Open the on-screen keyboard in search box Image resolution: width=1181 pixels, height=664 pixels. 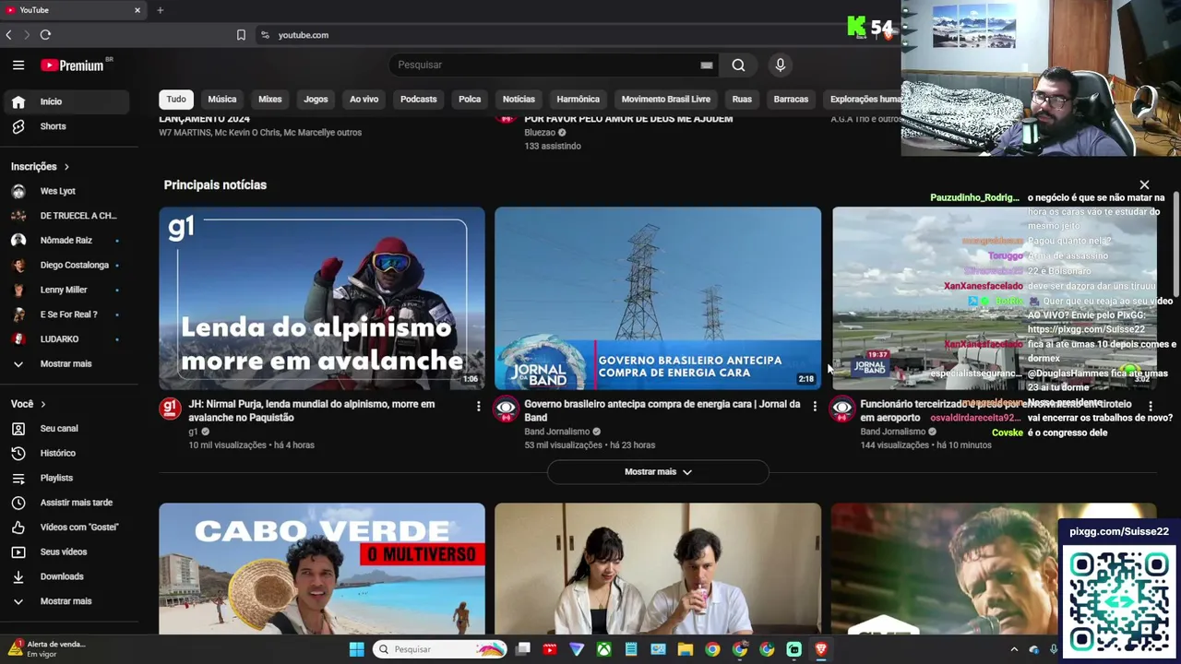(707, 65)
